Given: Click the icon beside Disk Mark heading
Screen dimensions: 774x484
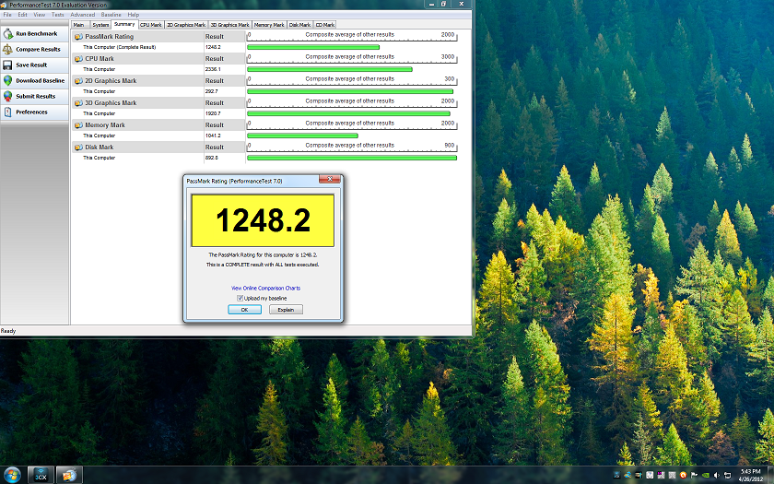Looking at the screenshot, I should point(77,148).
